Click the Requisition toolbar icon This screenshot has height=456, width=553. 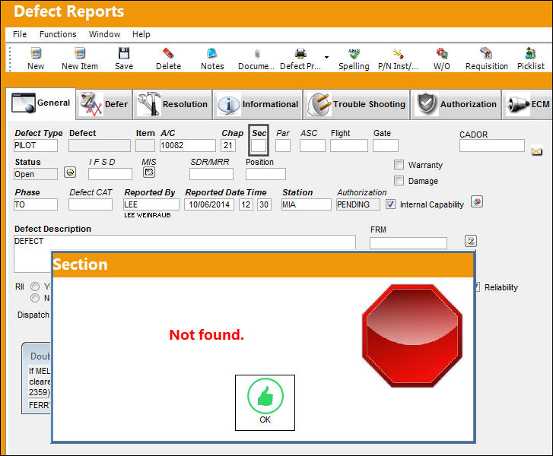486,53
